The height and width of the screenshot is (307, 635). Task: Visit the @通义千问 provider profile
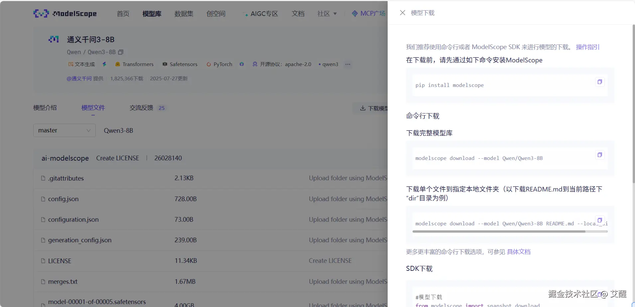(79, 78)
